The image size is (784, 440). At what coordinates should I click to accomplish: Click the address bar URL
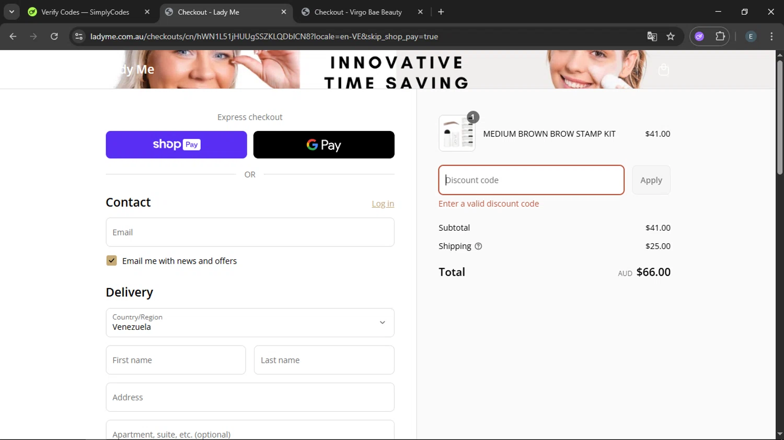(x=264, y=37)
